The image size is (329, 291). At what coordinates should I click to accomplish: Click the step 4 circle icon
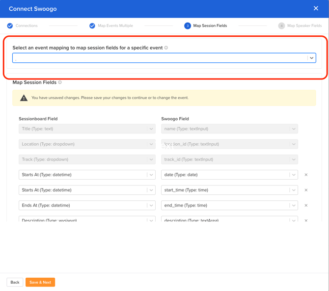point(281,26)
